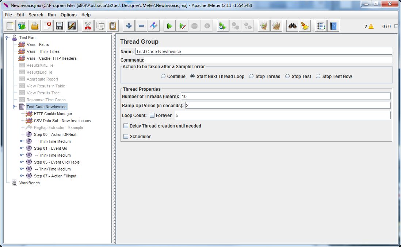Enable the Forever loop checkbox

[152, 115]
